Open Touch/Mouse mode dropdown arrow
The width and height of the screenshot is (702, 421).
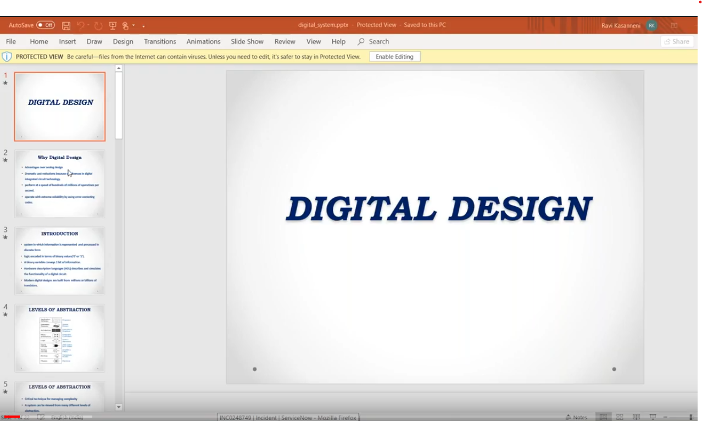click(x=133, y=26)
